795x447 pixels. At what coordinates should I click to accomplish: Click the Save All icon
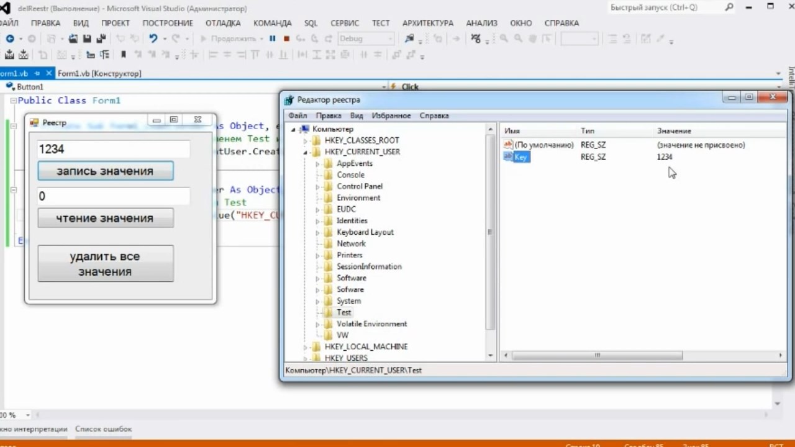[x=101, y=38]
